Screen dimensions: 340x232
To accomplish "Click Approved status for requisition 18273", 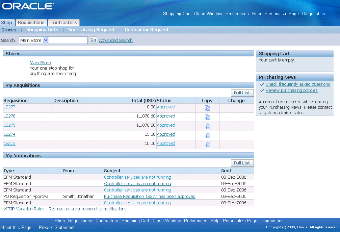I will (x=166, y=143).
